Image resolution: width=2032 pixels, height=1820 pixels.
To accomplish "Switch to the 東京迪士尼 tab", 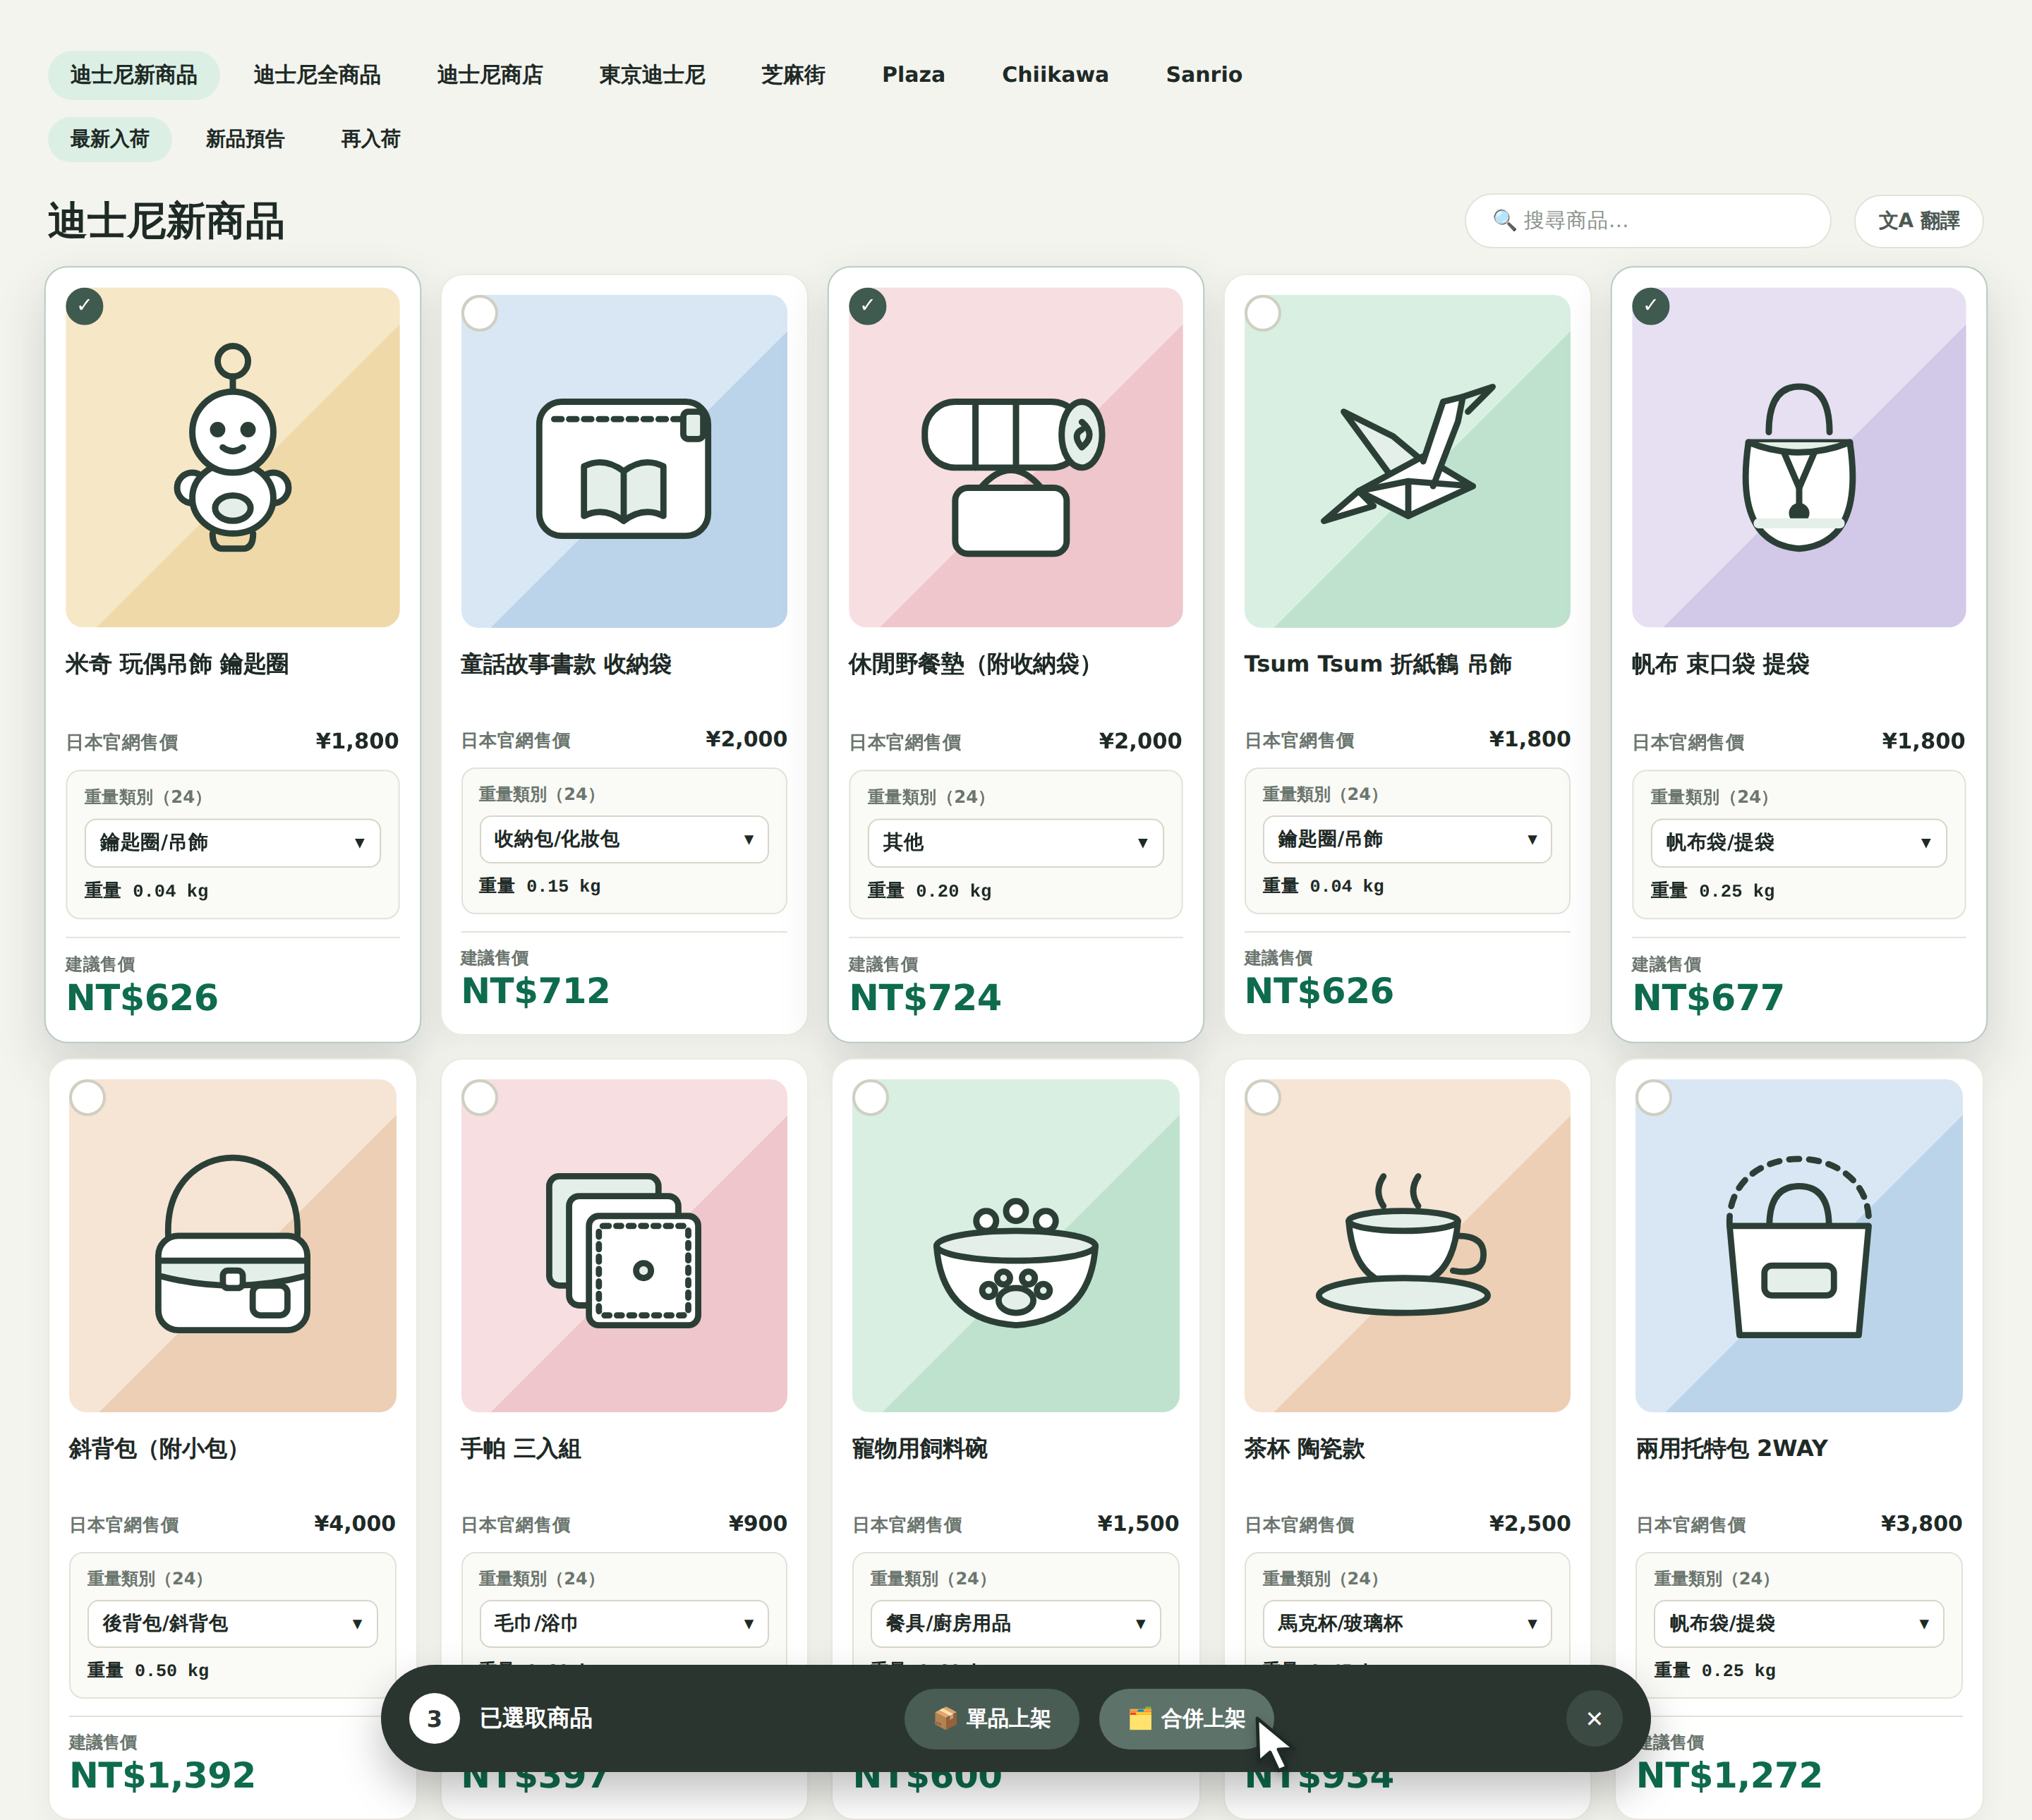I will [652, 75].
